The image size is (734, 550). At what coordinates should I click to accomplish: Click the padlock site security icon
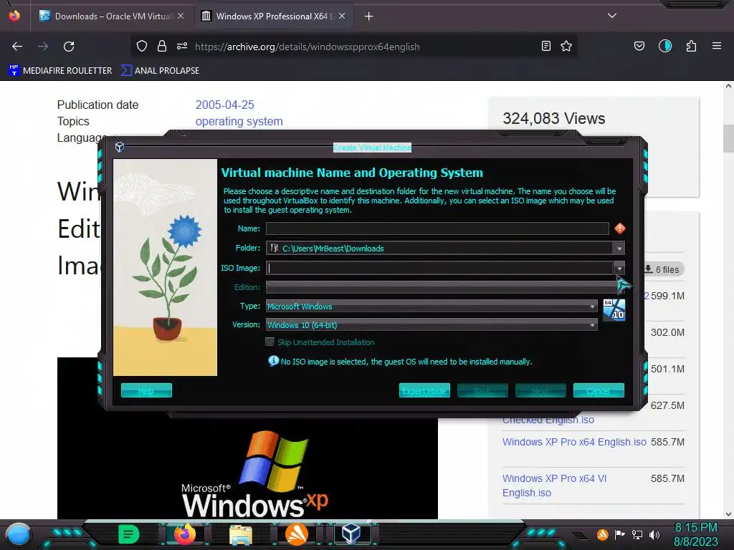click(x=162, y=46)
